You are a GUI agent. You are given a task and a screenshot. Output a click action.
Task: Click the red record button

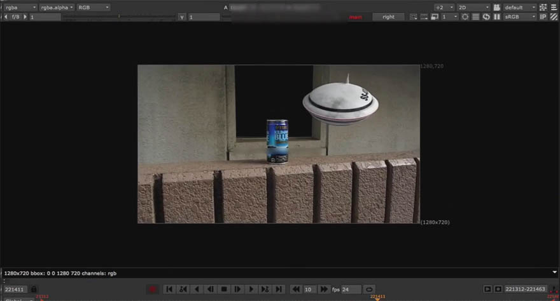point(153,289)
